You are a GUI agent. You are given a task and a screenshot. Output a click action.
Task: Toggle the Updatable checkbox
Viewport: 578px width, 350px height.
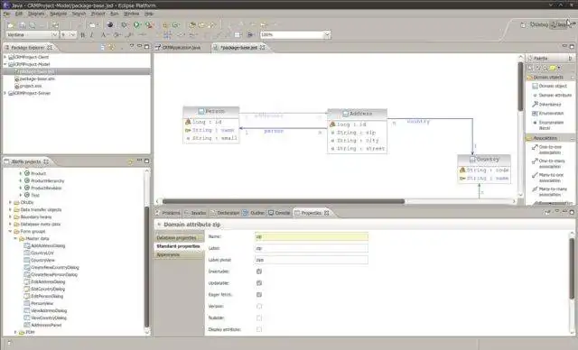click(x=259, y=283)
